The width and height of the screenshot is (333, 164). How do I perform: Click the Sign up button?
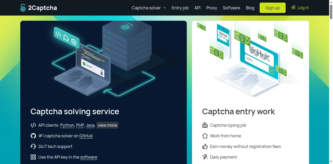pyautogui.click(x=272, y=8)
